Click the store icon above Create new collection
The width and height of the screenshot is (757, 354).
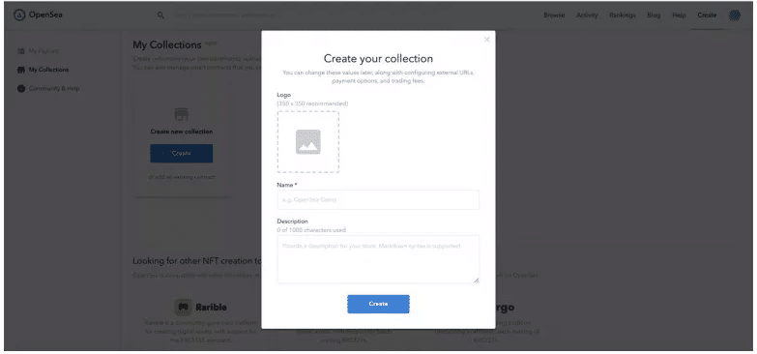pyautogui.click(x=182, y=114)
